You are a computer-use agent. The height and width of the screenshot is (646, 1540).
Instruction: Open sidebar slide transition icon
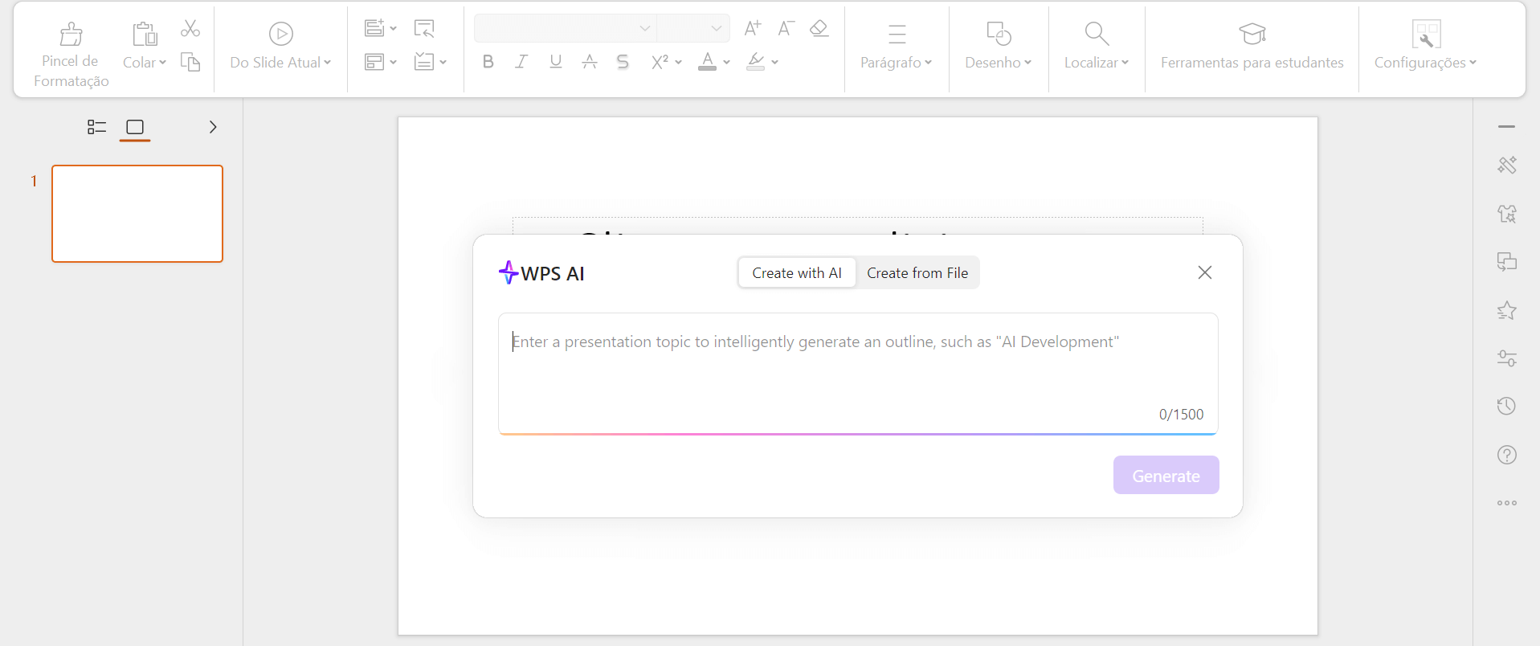(x=1506, y=261)
